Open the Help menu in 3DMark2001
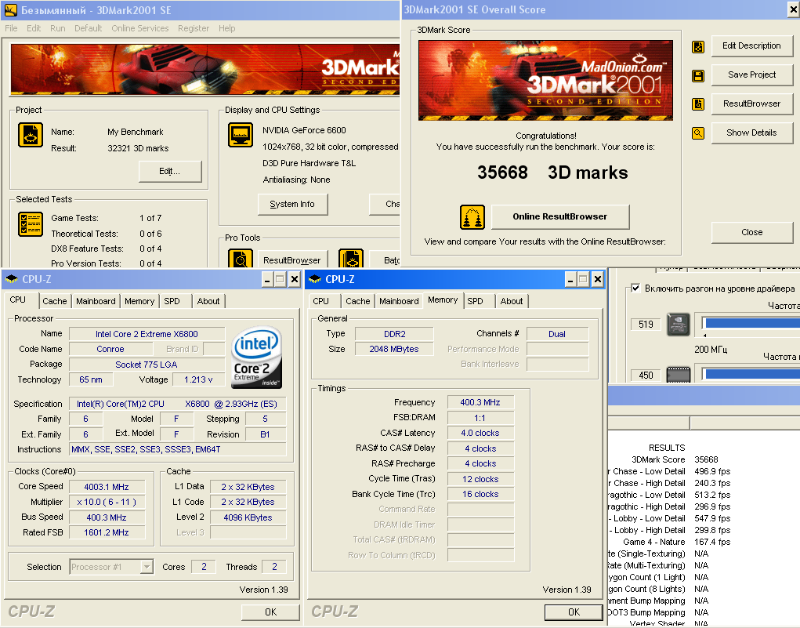Screen dimensions: 800x628 227,28
